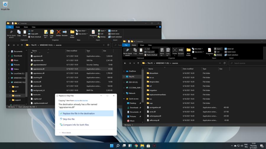The image size is (266, 149).
Task: Select appraiser.sdb file in the list
Action: [x=38, y=60]
